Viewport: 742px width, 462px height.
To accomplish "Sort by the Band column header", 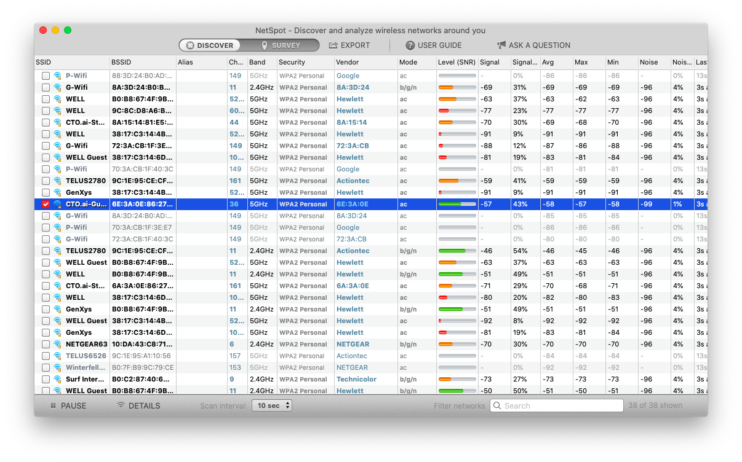I will 261,62.
